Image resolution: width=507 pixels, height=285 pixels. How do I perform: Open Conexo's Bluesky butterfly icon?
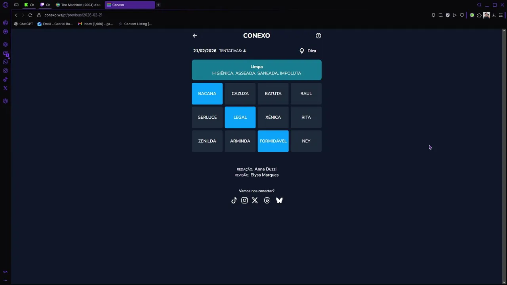pos(279,200)
